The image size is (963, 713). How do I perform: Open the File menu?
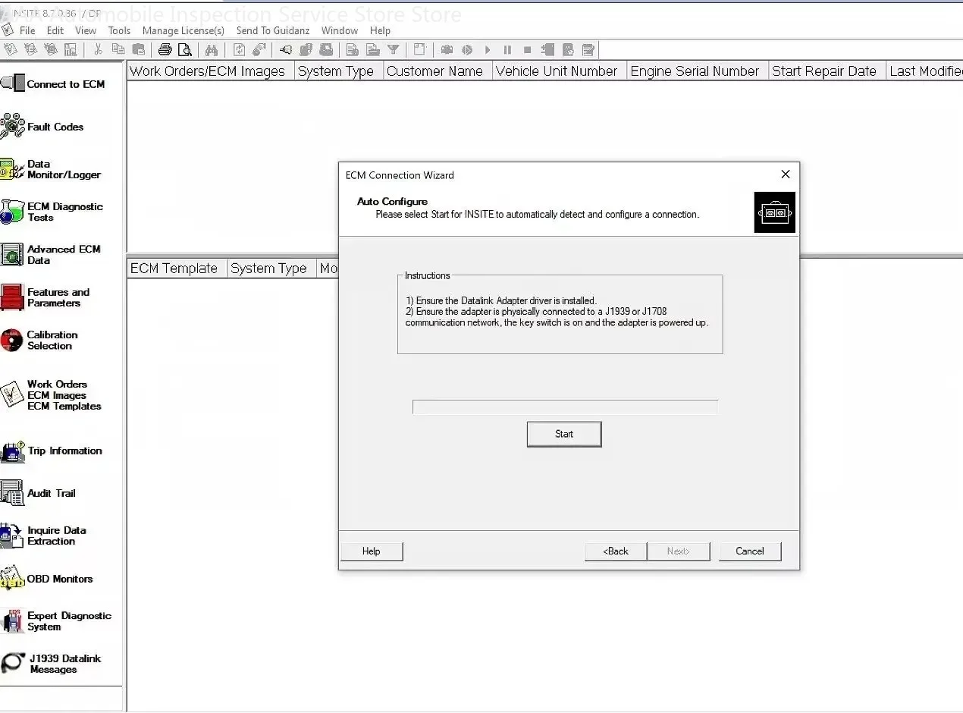27,30
